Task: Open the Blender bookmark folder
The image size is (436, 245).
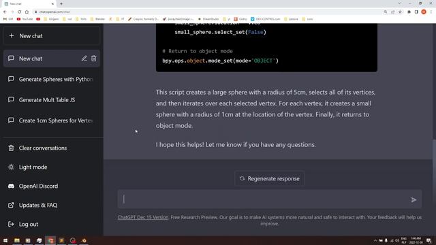Action: pos(97,19)
